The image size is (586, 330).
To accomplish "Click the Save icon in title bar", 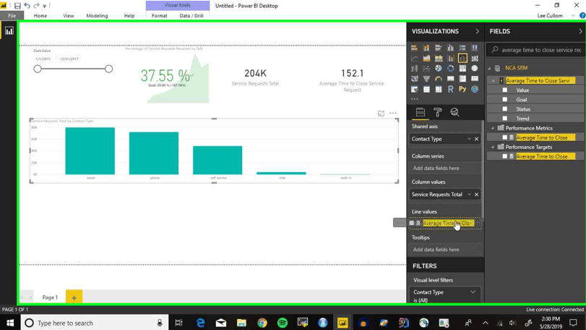I will pyautogui.click(x=17, y=6).
